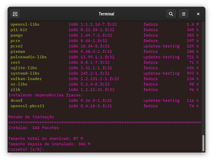Click the Terminal title in header bar
Screen dimensions: 213x161
pyautogui.click(x=106, y=14)
